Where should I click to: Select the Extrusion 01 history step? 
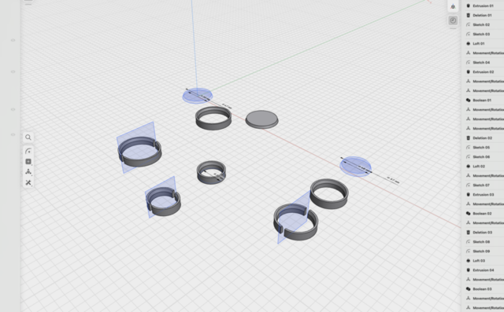tap(483, 6)
